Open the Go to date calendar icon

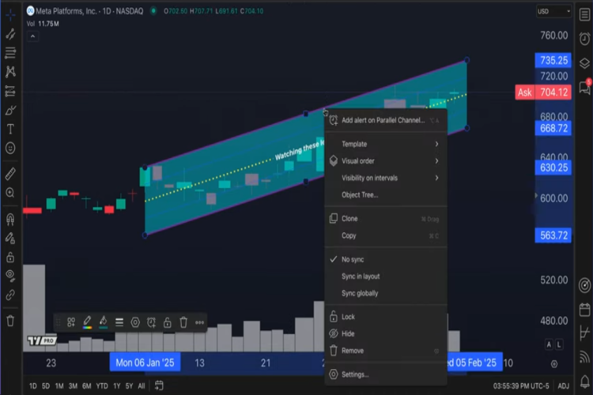click(x=159, y=386)
